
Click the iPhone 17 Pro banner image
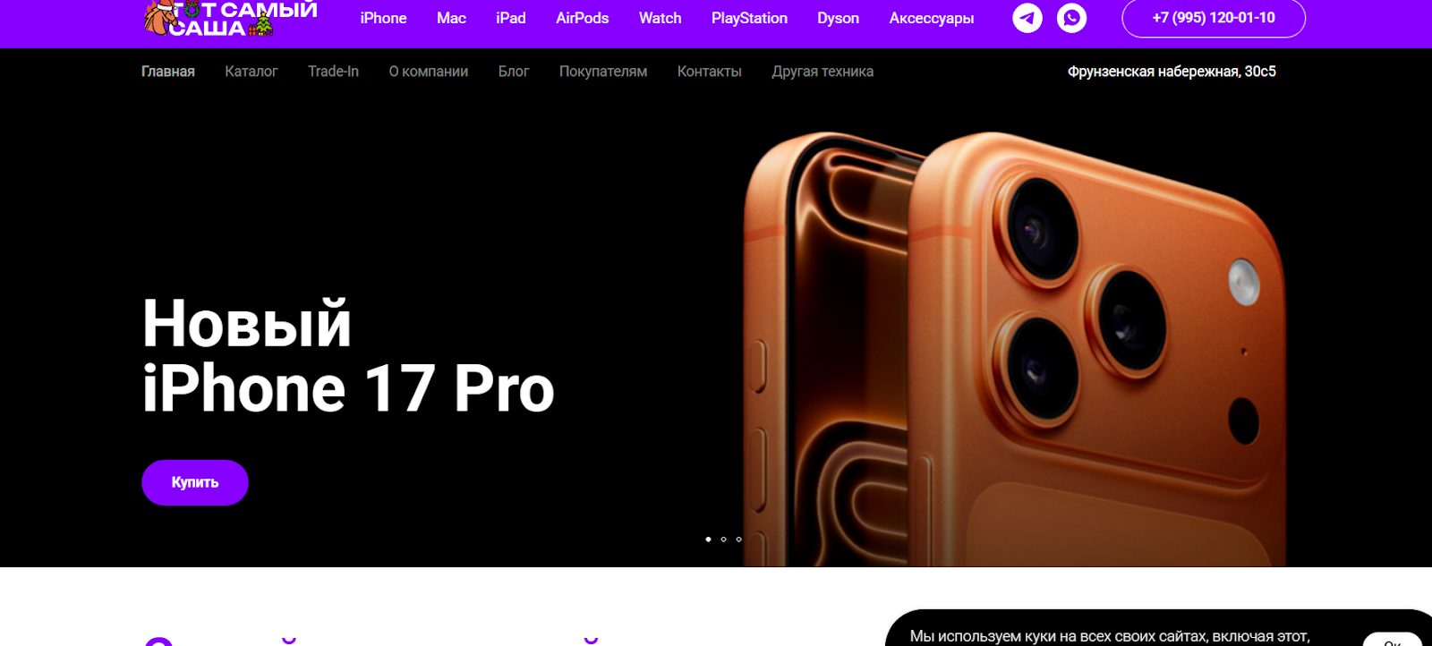(x=1014, y=349)
